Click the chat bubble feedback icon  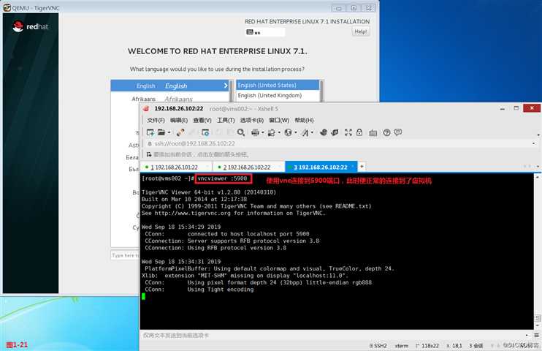click(x=398, y=132)
